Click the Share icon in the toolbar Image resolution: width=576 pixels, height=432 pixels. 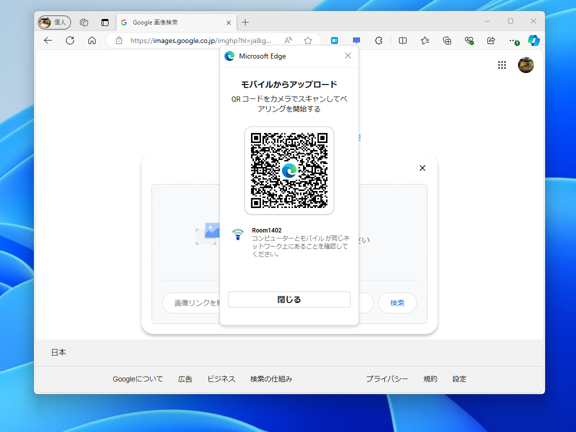click(491, 40)
